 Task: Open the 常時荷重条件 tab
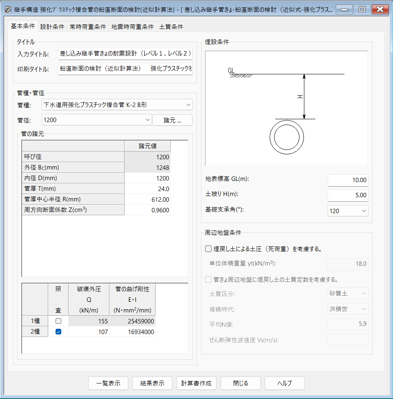pyautogui.click(x=88, y=27)
